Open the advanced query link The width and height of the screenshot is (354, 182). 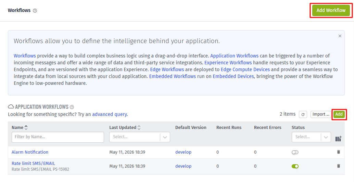point(109,114)
